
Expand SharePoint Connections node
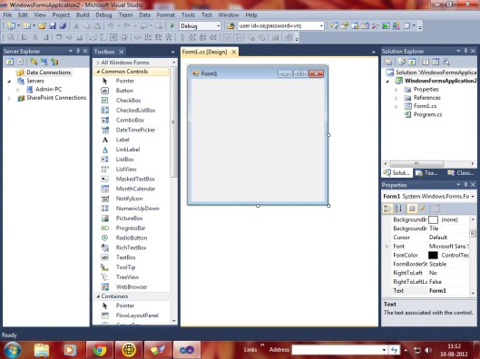coord(9,98)
